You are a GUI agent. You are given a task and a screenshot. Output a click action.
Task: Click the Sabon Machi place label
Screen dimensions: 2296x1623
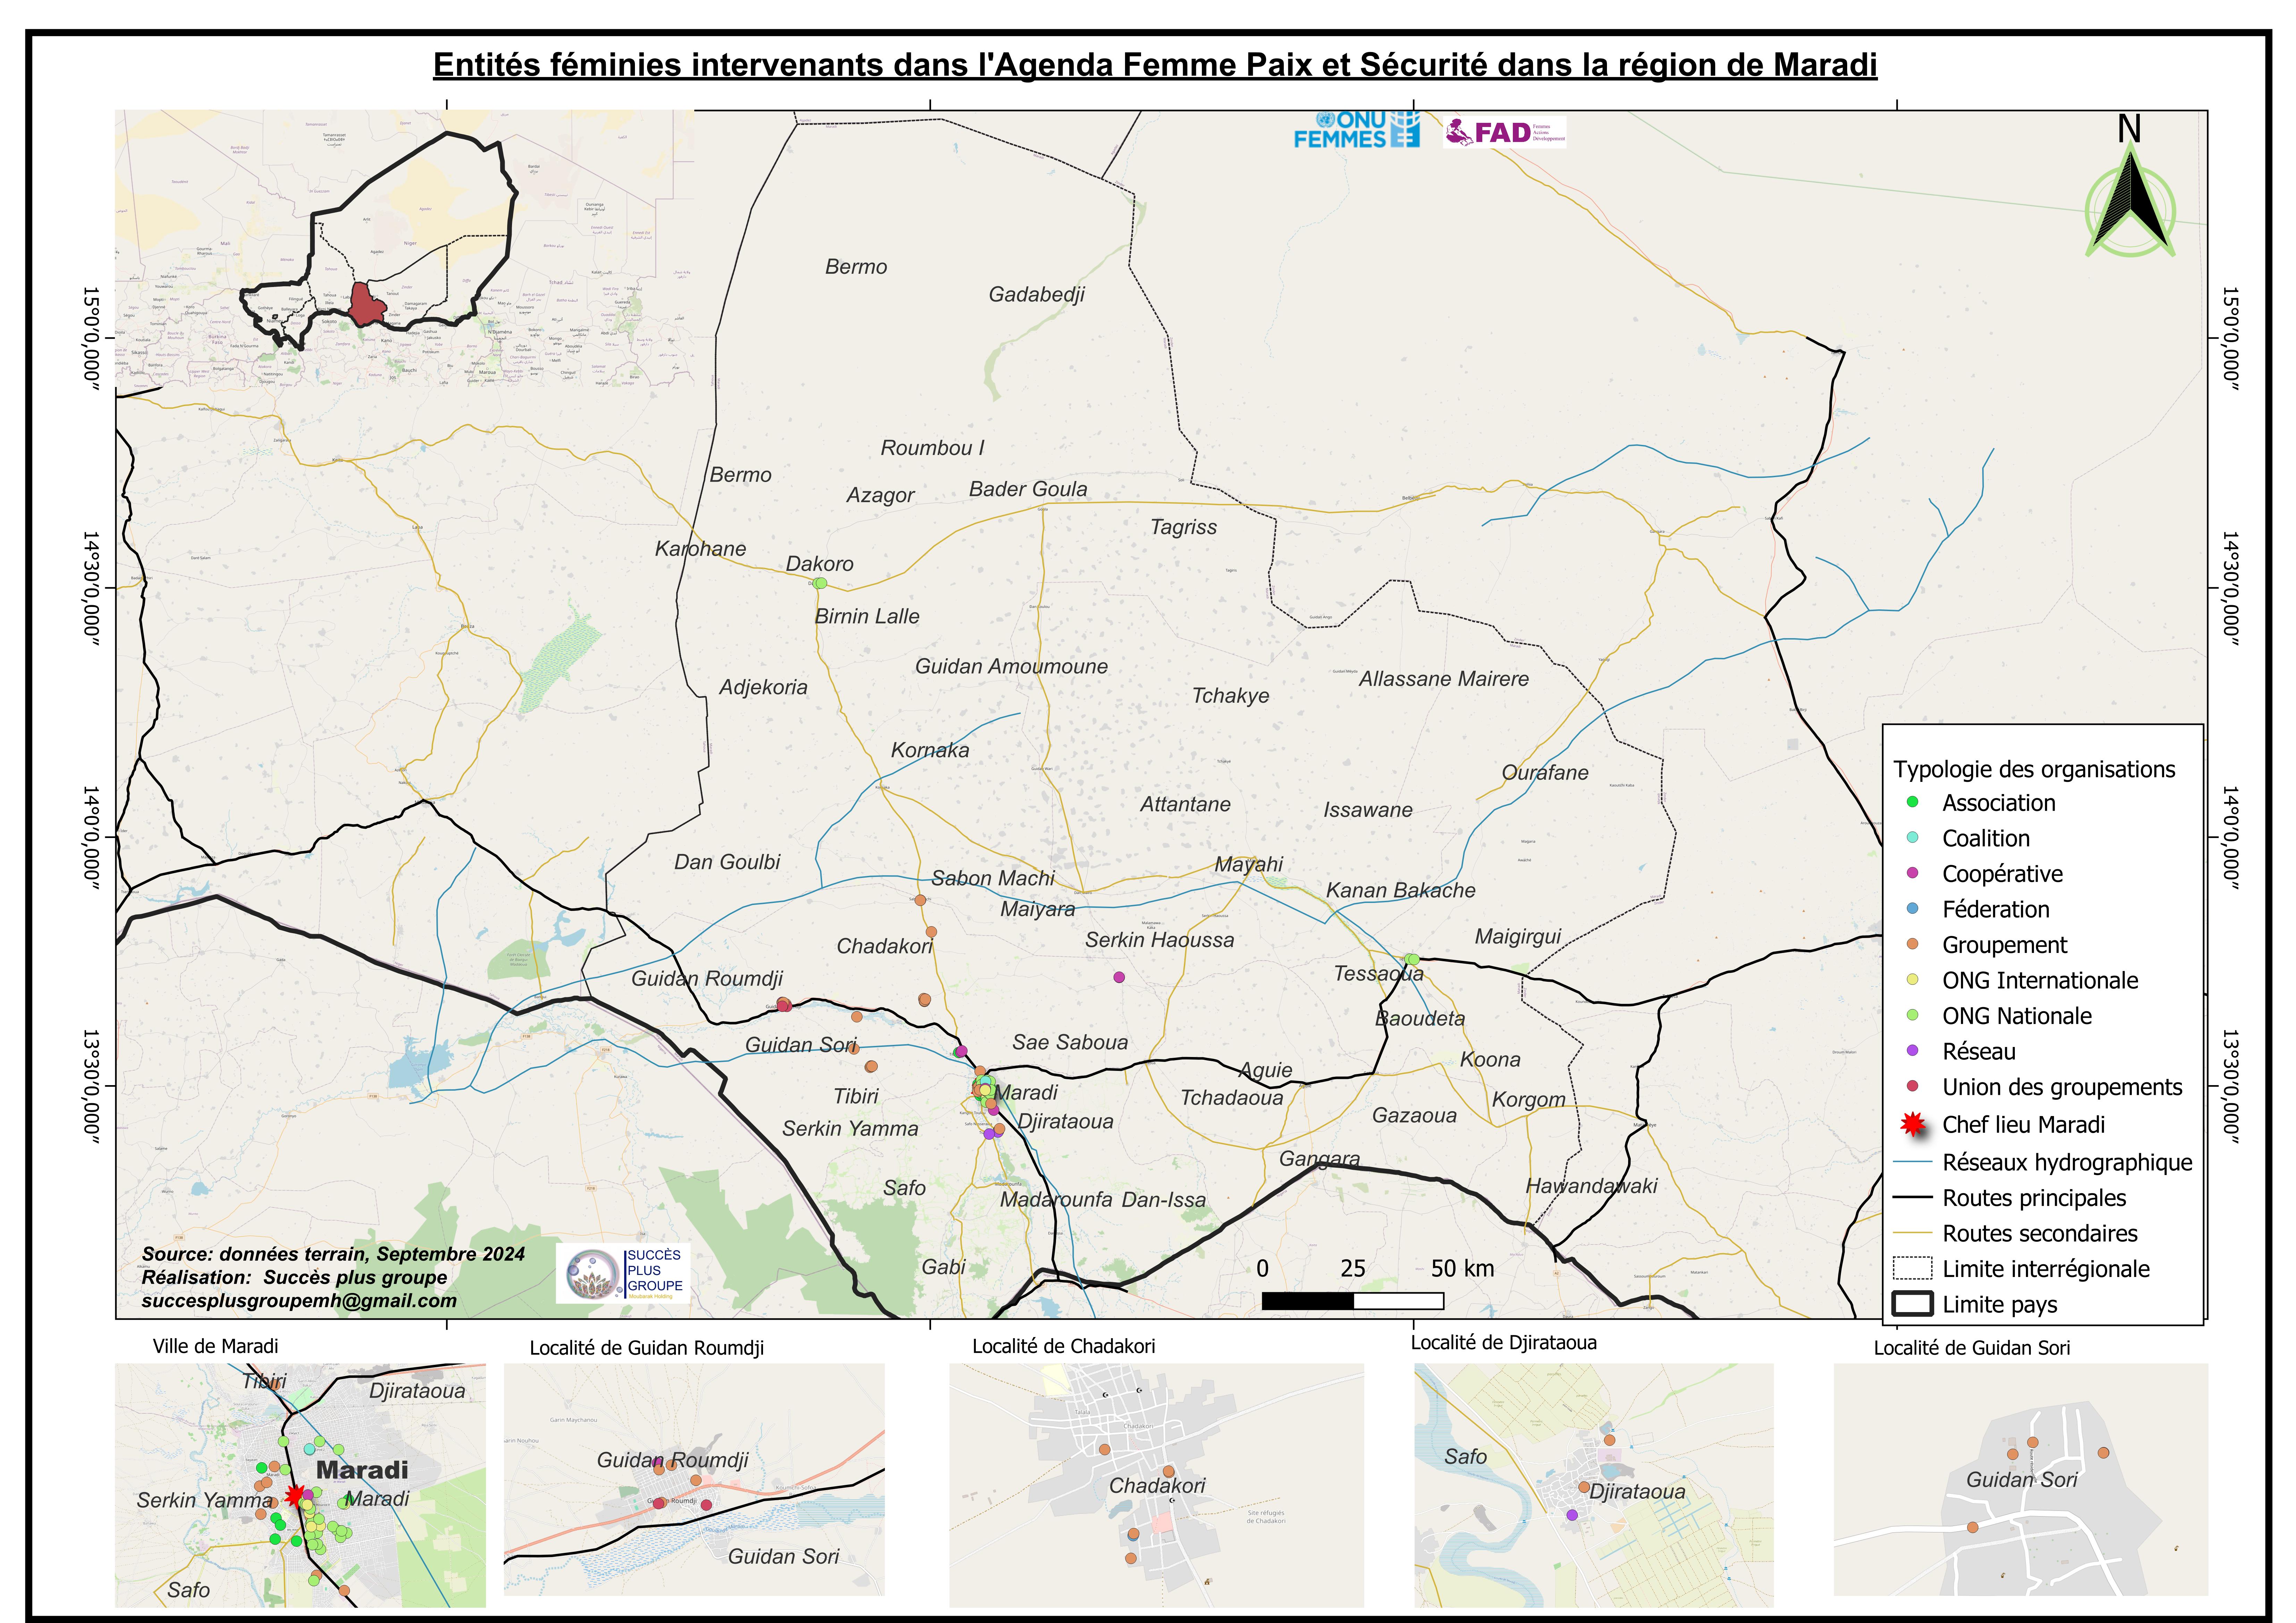[993, 878]
